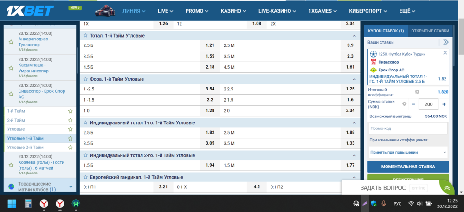464x212 pixels.
Task: Increase the stake with the plus button
Action: click(444, 104)
